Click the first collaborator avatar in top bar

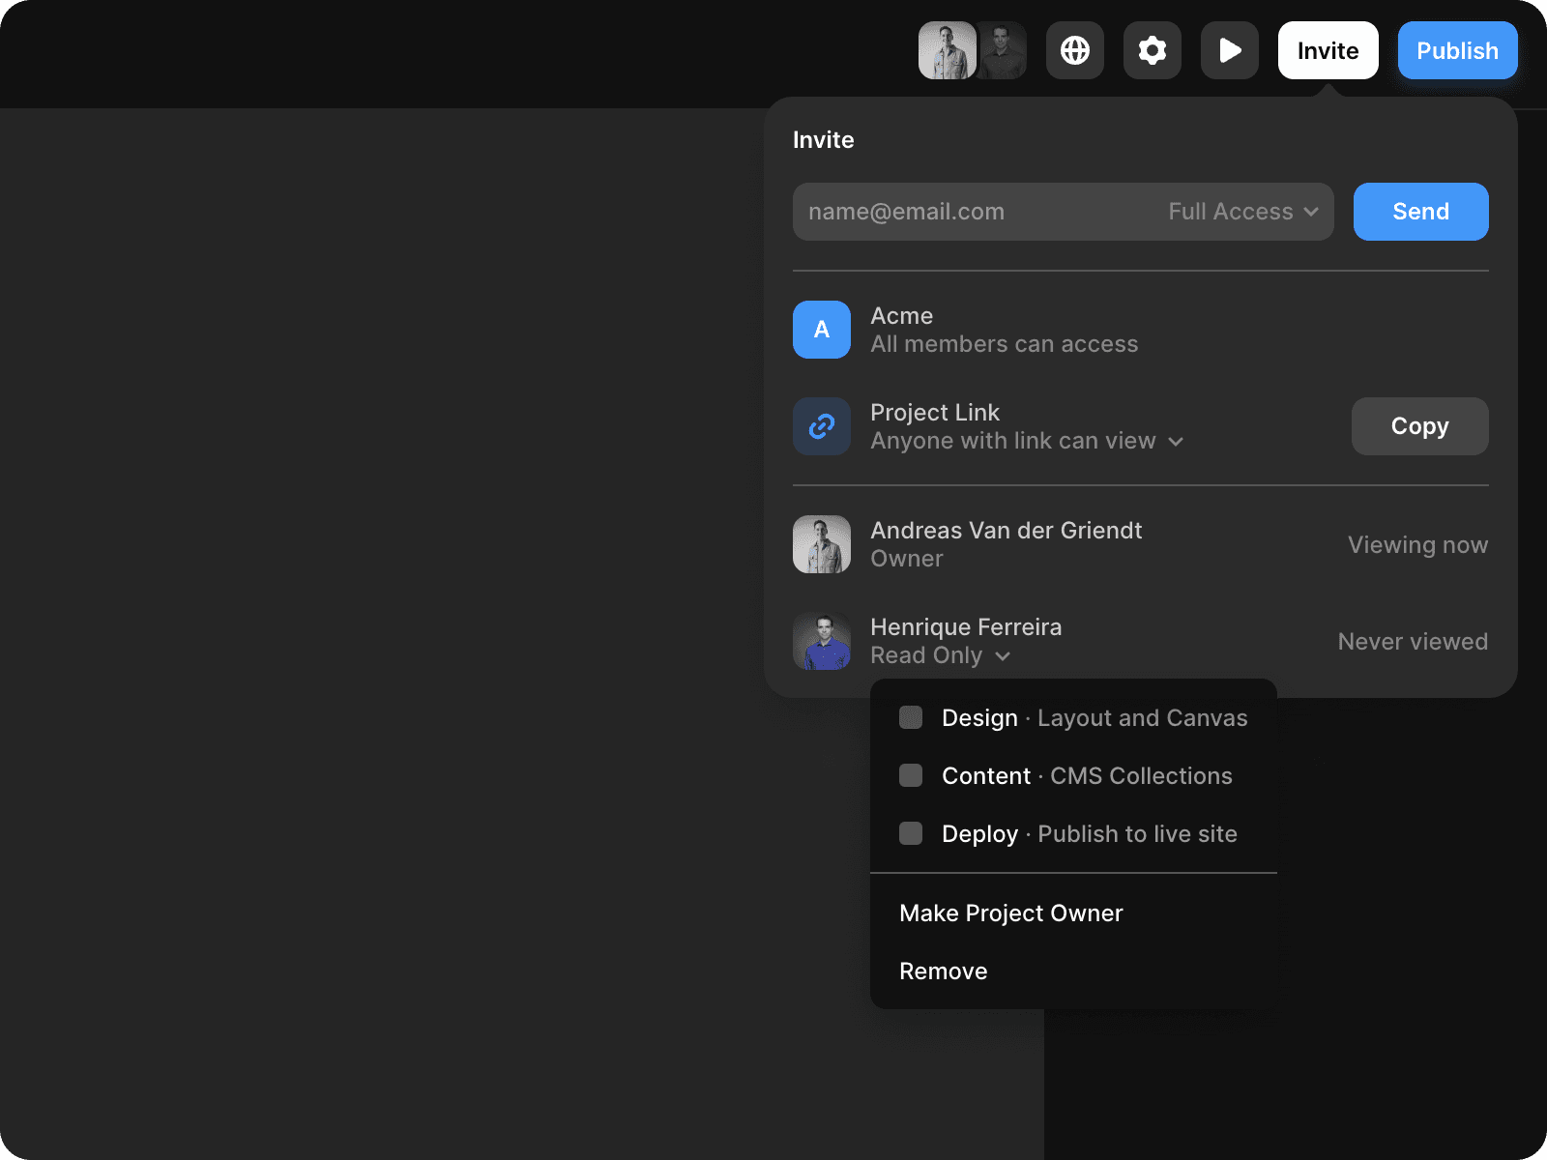[x=947, y=50]
